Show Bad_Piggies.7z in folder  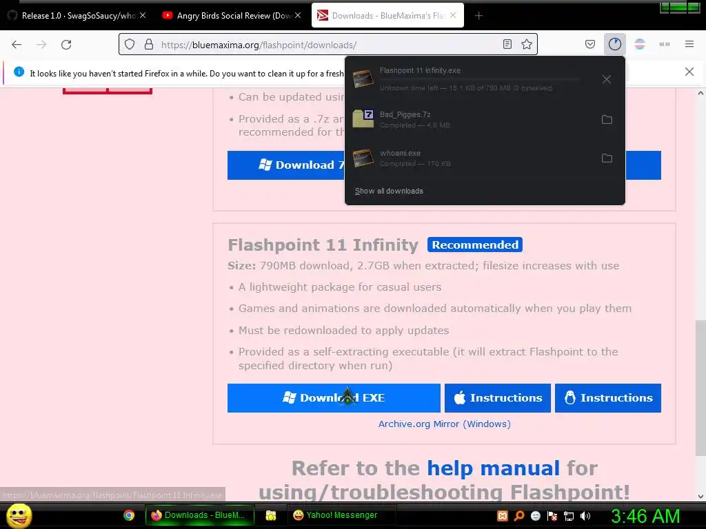tap(607, 120)
